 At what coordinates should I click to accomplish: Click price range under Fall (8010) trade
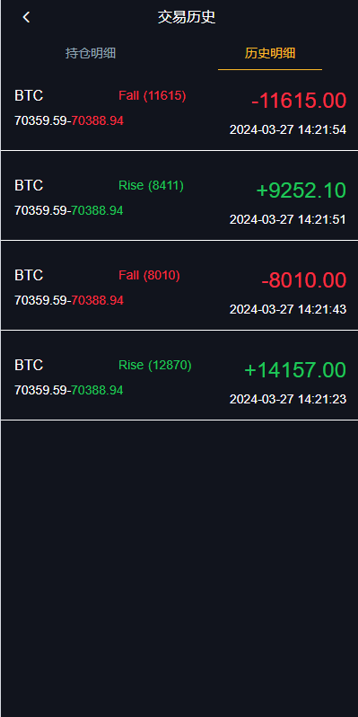[69, 300]
